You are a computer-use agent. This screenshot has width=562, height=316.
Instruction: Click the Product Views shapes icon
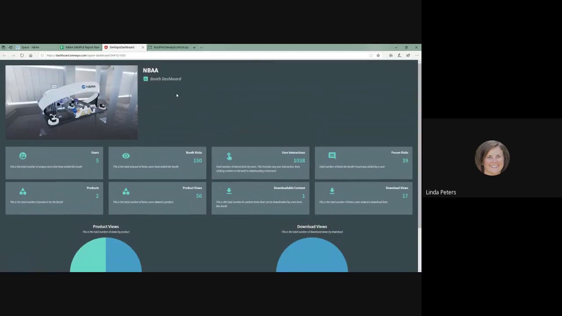pyautogui.click(x=126, y=191)
